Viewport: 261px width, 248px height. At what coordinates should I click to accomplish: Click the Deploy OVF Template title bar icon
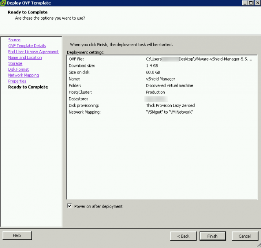[x=3, y=3]
